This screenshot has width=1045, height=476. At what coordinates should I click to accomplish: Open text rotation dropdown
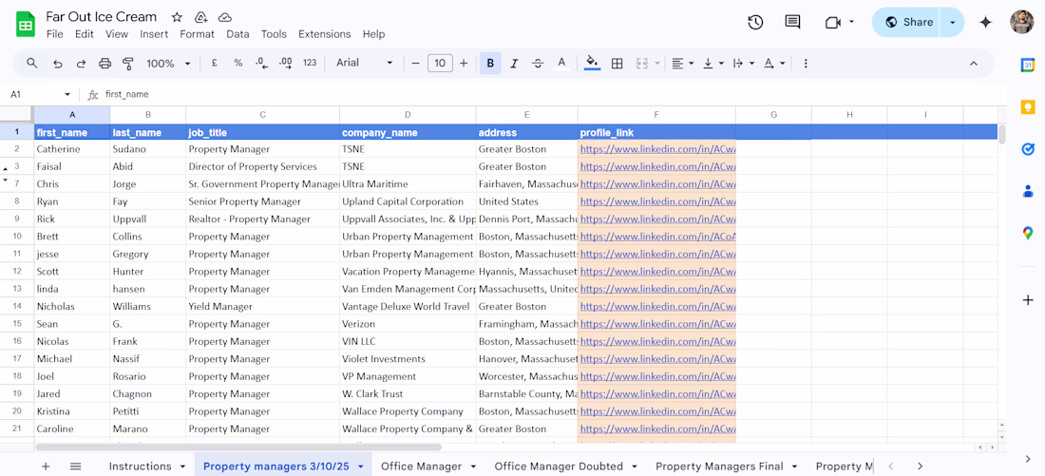(773, 64)
